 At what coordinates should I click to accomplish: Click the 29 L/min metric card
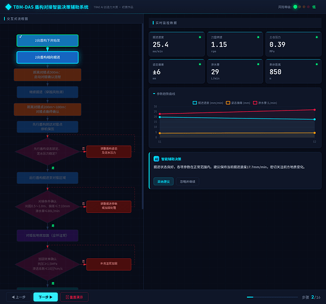[235, 71]
